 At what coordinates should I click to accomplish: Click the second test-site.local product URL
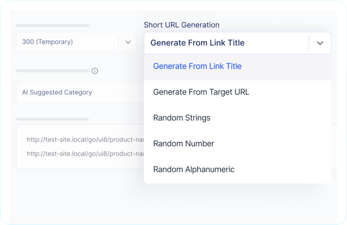click(x=85, y=153)
